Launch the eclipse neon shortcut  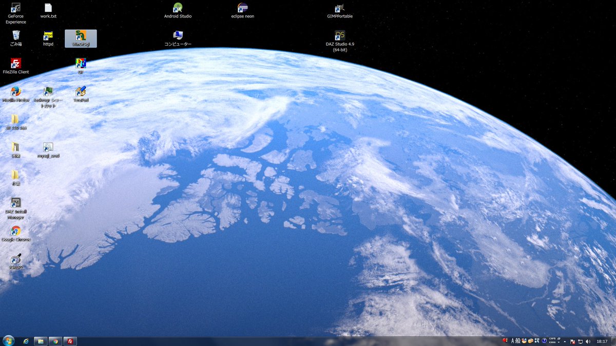[x=243, y=11]
